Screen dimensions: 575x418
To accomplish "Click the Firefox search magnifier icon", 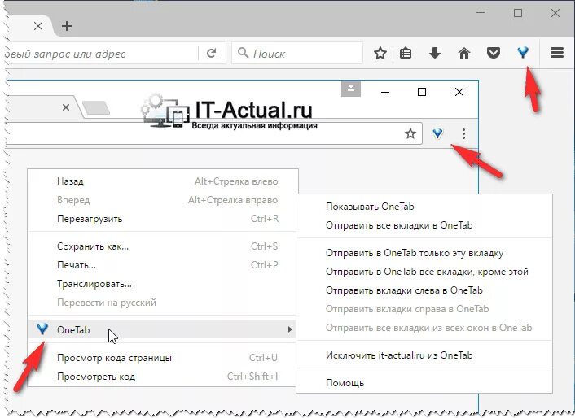I will tap(243, 53).
